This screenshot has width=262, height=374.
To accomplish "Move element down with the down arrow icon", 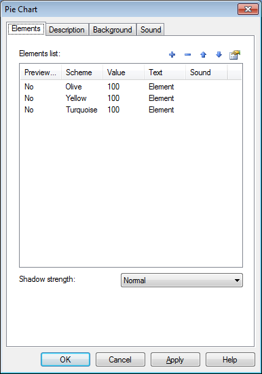I will pos(219,55).
